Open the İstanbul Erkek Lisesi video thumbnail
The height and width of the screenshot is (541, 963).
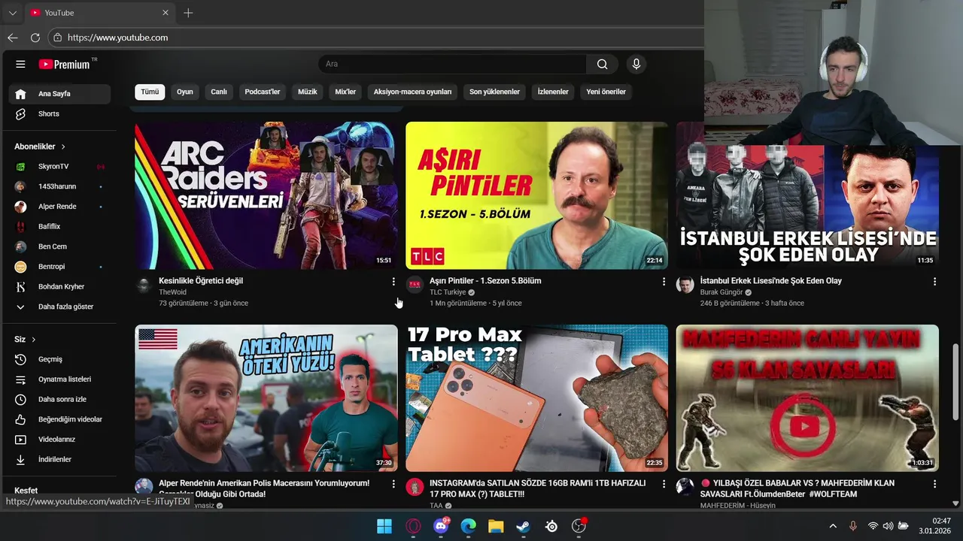pos(807,207)
